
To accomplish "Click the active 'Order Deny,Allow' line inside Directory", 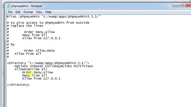I will [x=38, y=72].
